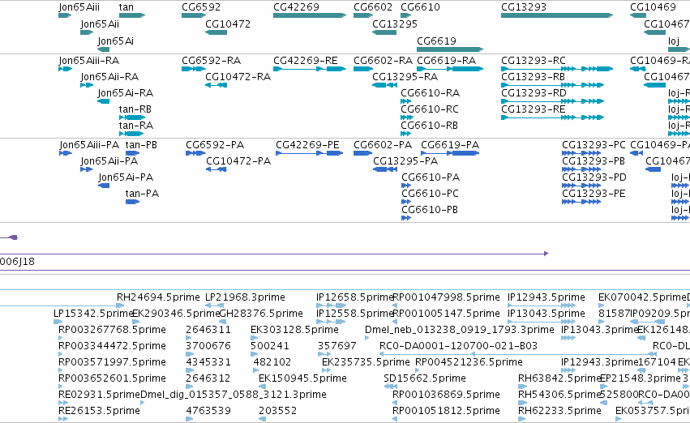Image resolution: width=690 pixels, height=423 pixels.
Task: Click protein tan-PB
Action: click(141, 145)
